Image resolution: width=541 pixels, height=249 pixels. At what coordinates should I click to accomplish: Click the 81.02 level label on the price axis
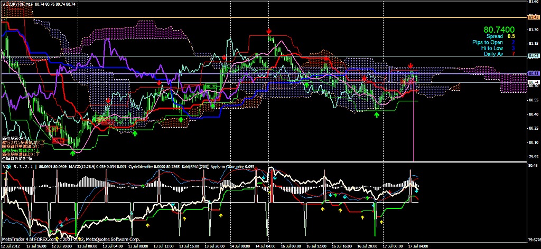tap(533, 55)
